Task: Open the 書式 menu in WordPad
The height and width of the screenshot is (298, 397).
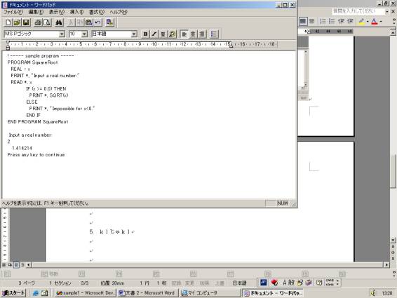Action: pyautogui.click(x=97, y=12)
